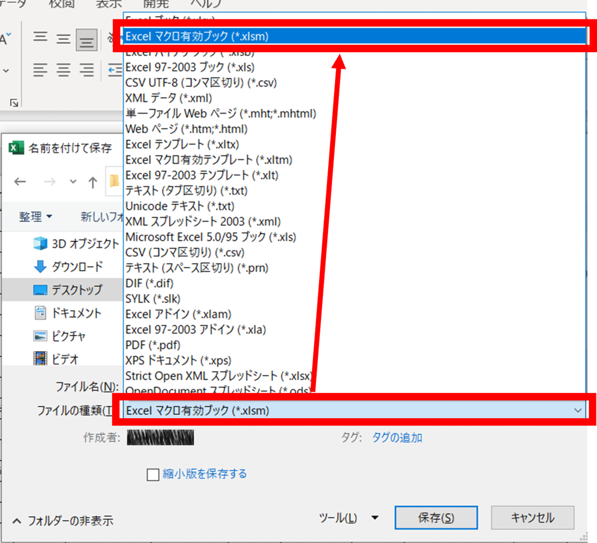The height and width of the screenshot is (543, 597).
Task: Click the キャンセル button
Action: click(532, 518)
